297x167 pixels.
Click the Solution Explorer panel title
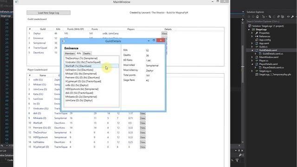click(x=255, y=12)
